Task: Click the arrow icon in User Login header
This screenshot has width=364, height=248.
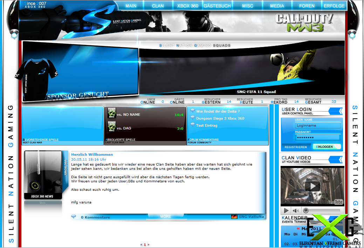Action: pos(336,111)
